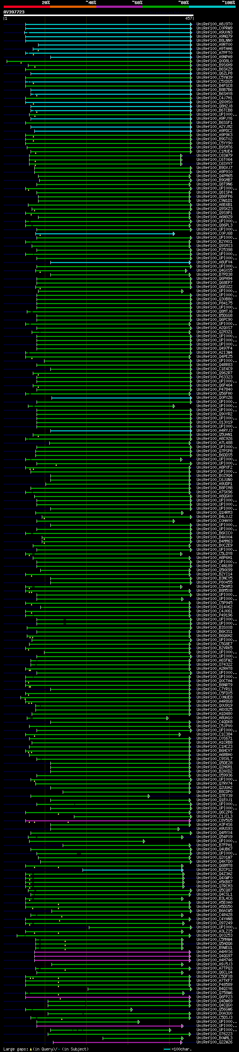Click the UniRef100_Q0D8L0 label

point(214,61)
